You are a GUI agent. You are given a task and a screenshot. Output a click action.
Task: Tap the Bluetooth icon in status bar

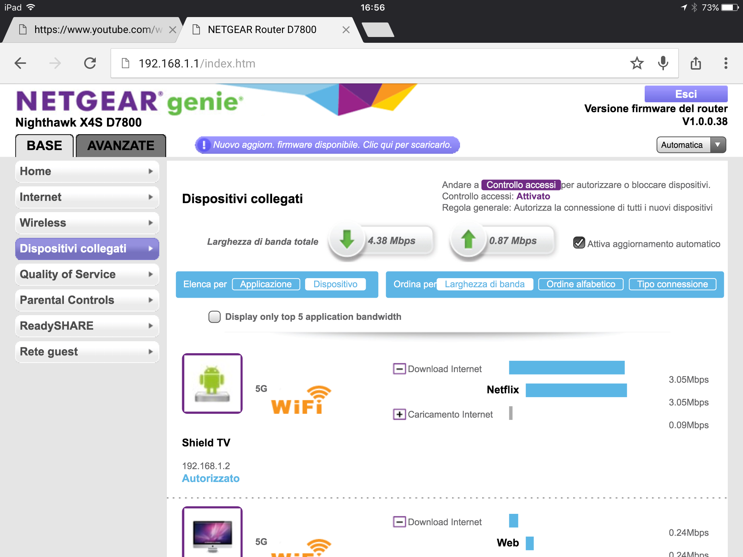[x=694, y=8]
